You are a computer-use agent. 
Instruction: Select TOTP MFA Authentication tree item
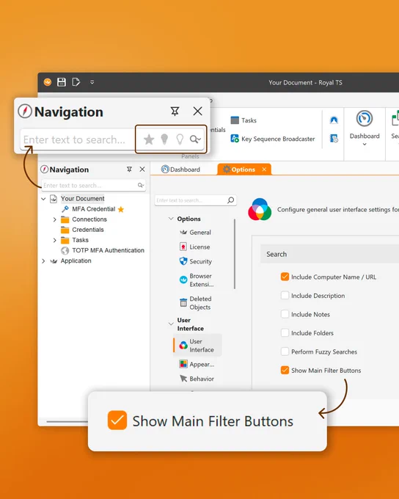(x=108, y=250)
